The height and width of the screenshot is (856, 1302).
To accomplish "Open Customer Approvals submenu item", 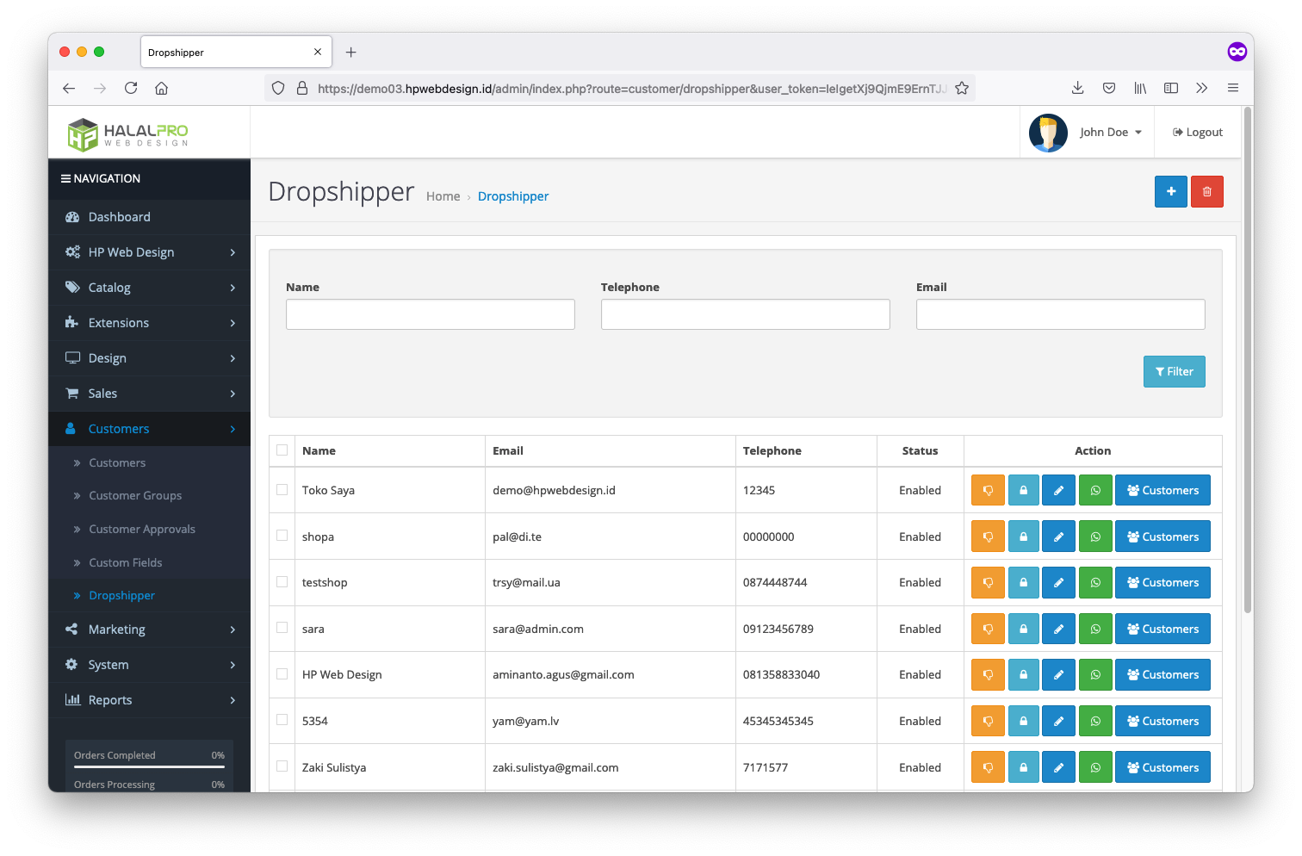I will tap(142, 530).
